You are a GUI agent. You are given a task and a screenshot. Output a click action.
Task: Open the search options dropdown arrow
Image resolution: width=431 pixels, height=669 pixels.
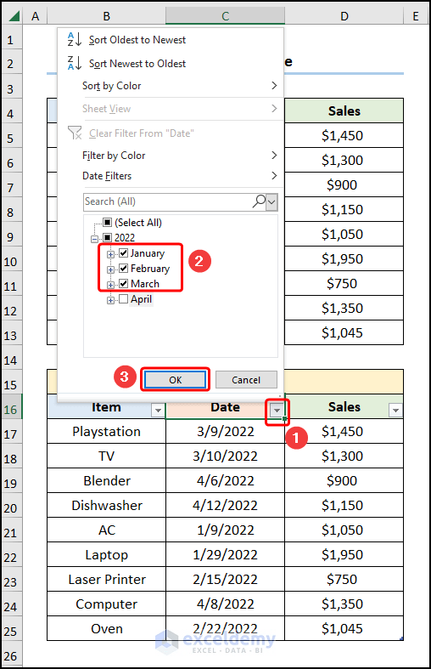[271, 201]
